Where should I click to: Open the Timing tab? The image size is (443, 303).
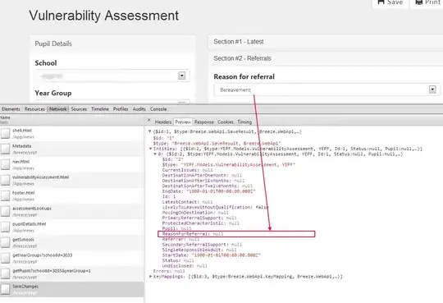tap(244, 122)
